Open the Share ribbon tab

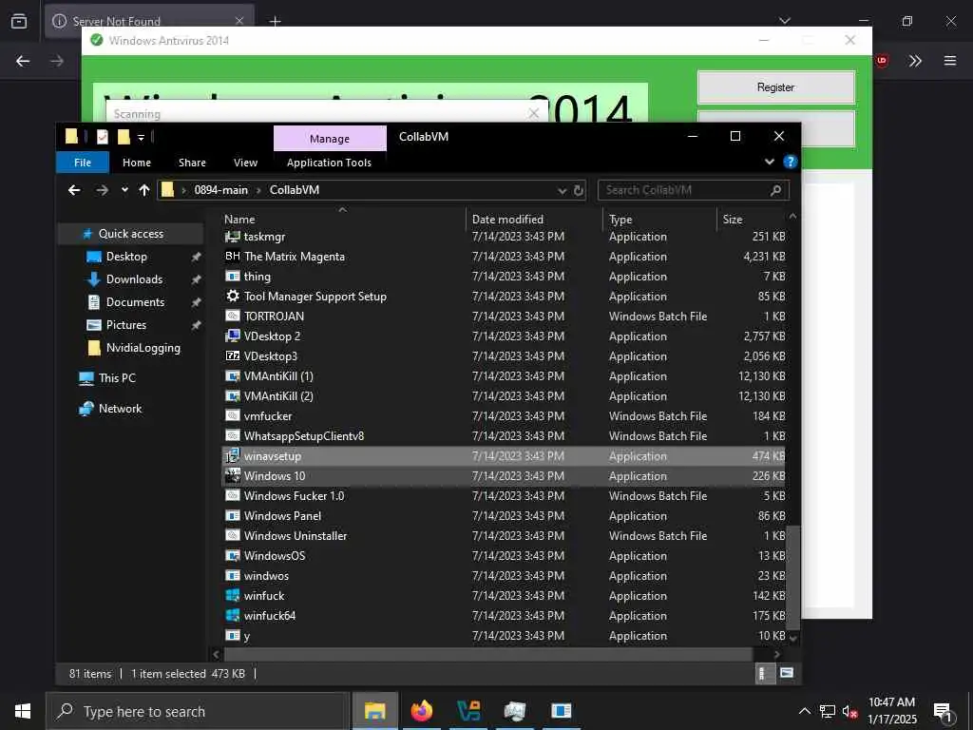[192, 163]
